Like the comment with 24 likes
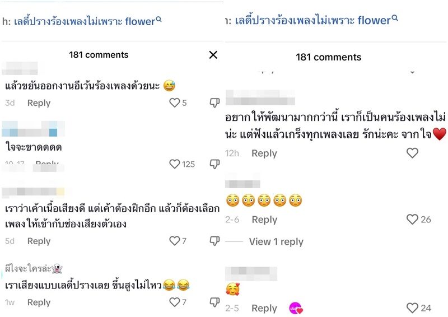 click(x=412, y=308)
